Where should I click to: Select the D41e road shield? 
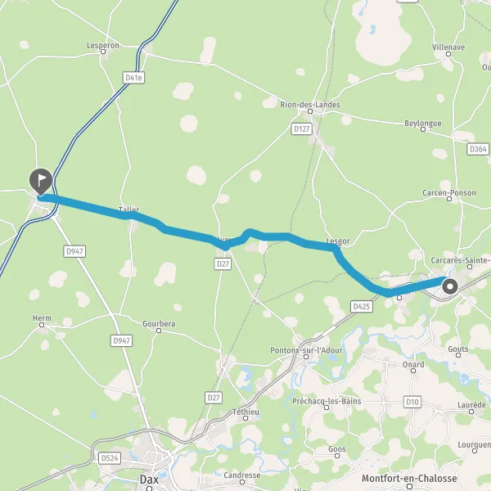pos(133,78)
